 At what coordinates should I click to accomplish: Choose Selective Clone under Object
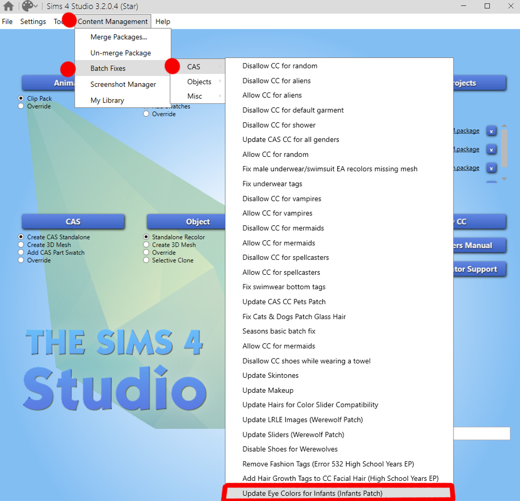pyautogui.click(x=146, y=260)
